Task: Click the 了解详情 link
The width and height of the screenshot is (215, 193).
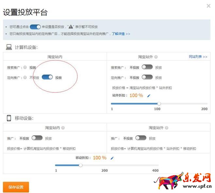Action: (121, 34)
